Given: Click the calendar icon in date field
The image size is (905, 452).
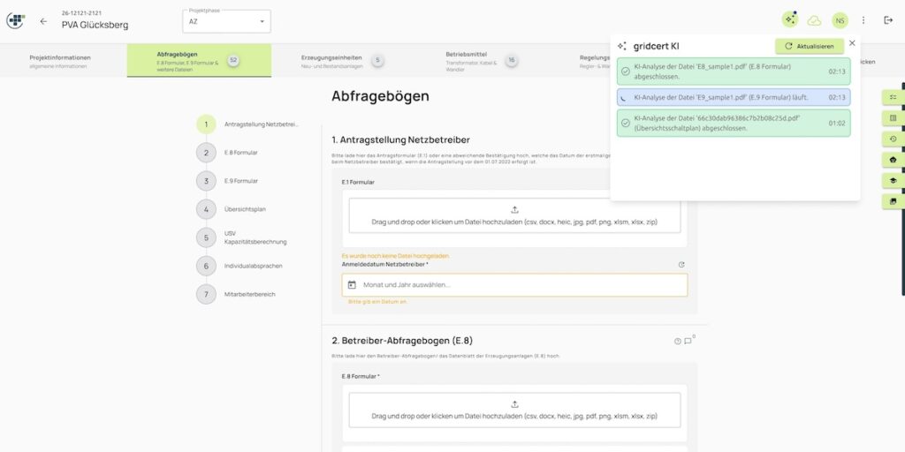Looking at the screenshot, I should coord(352,285).
